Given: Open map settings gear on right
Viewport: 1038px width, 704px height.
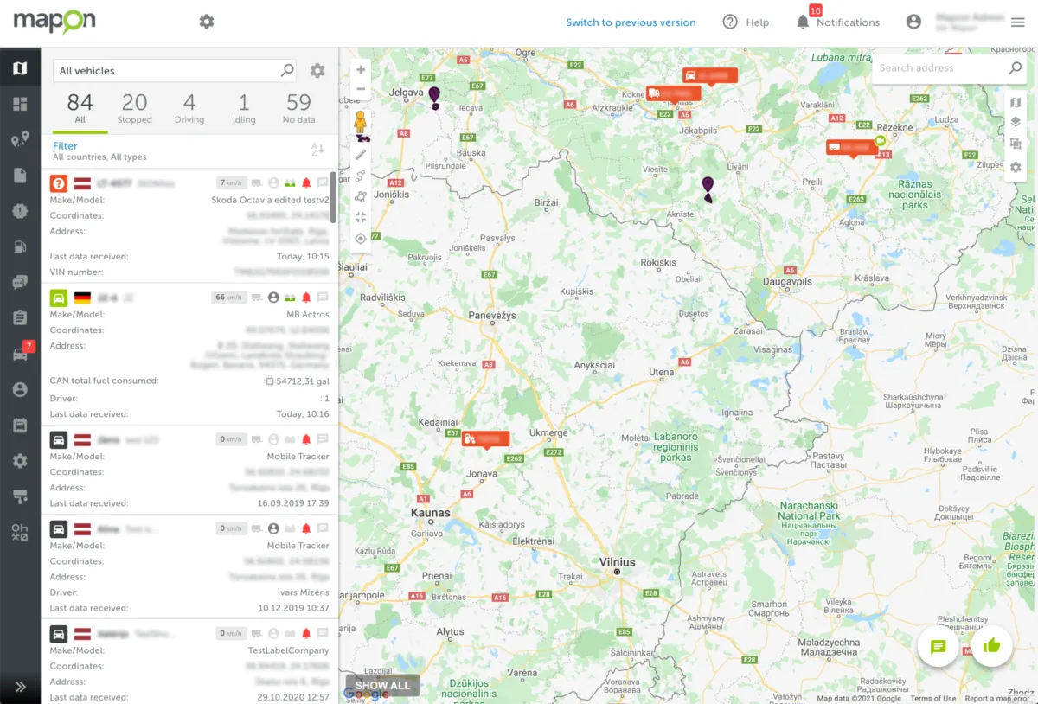Looking at the screenshot, I should (1016, 166).
